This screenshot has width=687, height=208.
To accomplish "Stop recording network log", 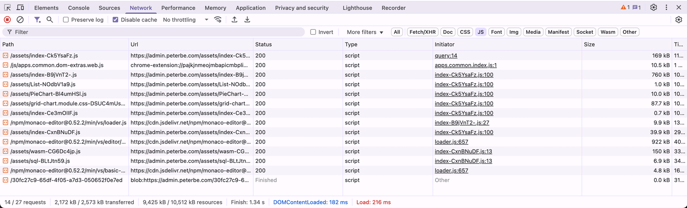I will [x=7, y=20].
